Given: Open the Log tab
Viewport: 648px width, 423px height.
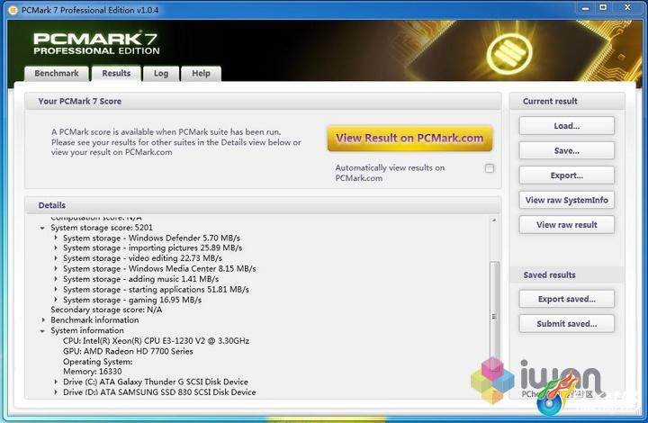Looking at the screenshot, I should coord(161,74).
